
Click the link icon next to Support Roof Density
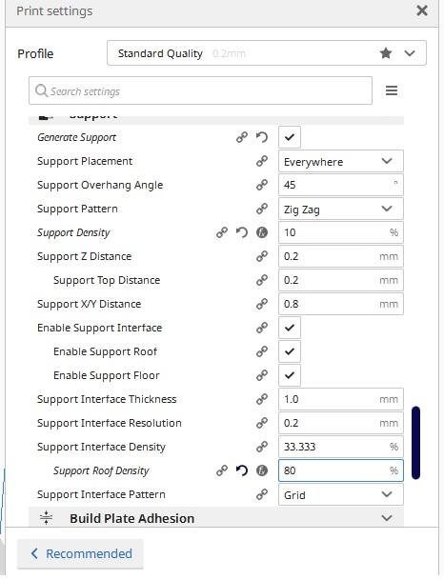point(222,470)
